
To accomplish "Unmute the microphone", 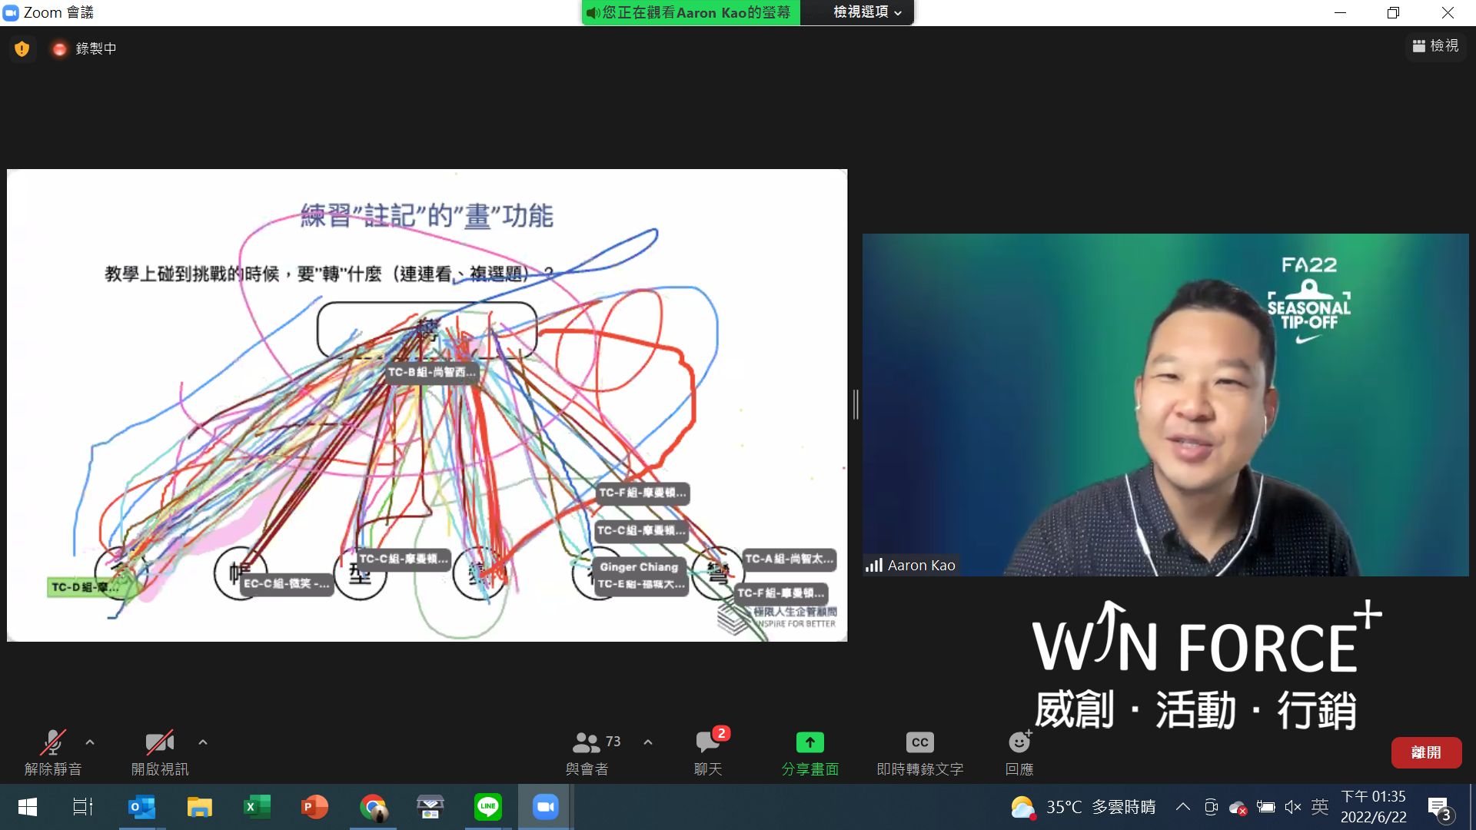I will tap(52, 742).
